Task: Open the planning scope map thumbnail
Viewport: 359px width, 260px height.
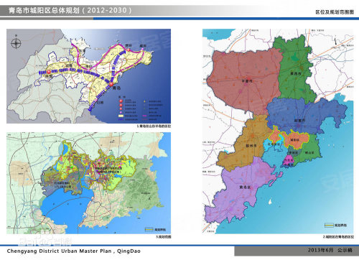Action: pyautogui.click(x=88, y=183)
